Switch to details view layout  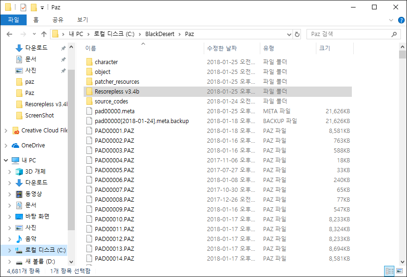[x=389, y=271]
